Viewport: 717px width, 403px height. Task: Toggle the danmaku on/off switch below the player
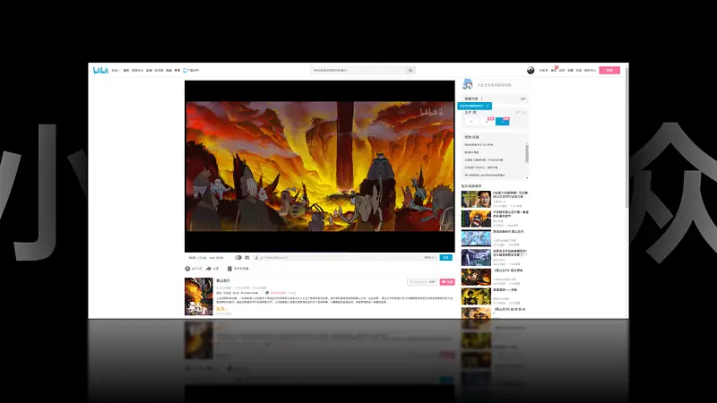pos(238,258)
